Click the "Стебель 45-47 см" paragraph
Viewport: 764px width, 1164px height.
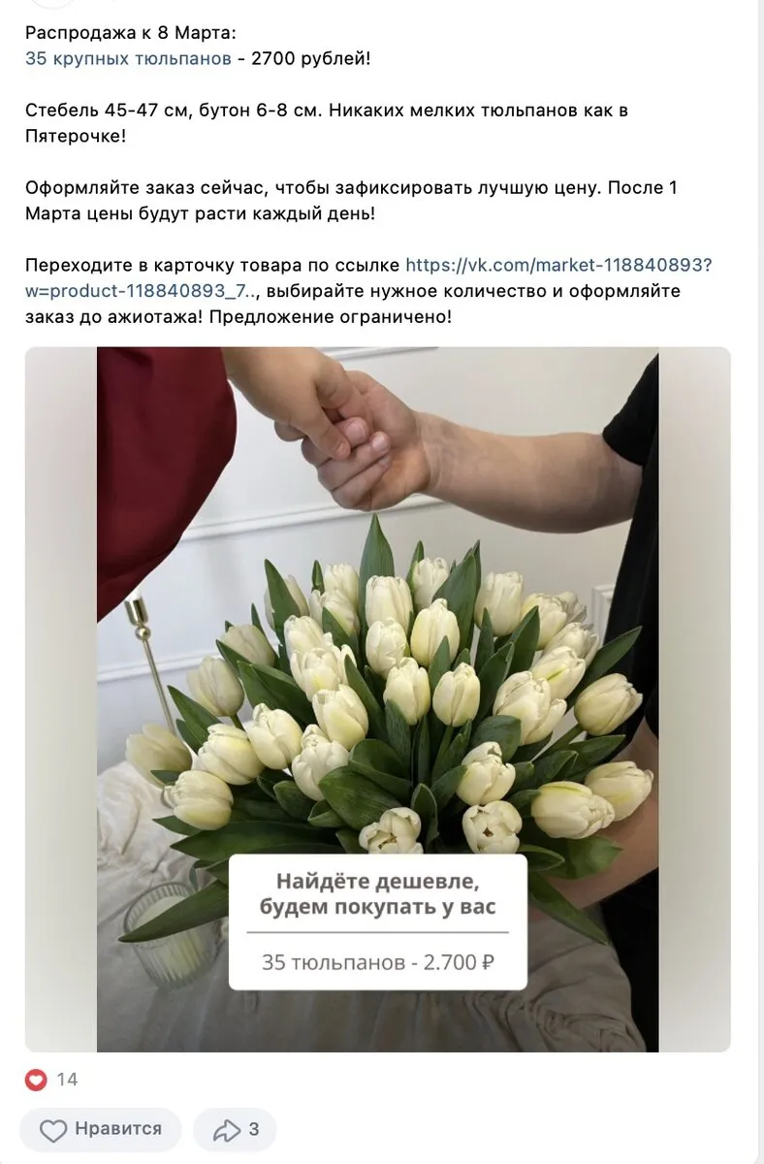[x=327, y=122]
